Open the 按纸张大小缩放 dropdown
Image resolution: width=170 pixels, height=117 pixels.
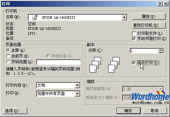pyautogui.click(x=161, y=98)
